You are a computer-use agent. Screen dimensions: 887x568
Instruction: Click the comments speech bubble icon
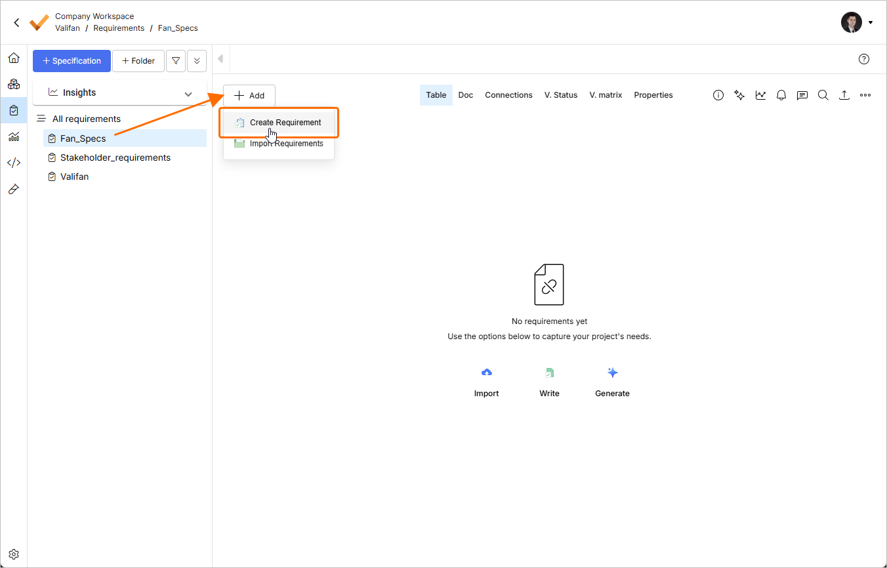pos(802,95)
